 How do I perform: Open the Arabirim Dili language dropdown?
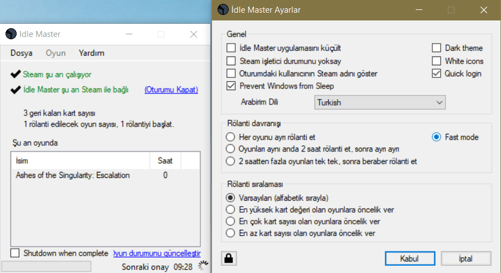pyautogui.click(x=380, y=102)
